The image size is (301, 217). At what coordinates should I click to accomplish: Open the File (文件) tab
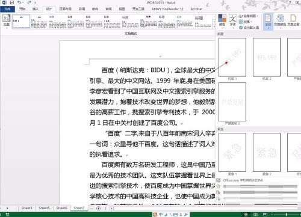[x=7, y=9]
